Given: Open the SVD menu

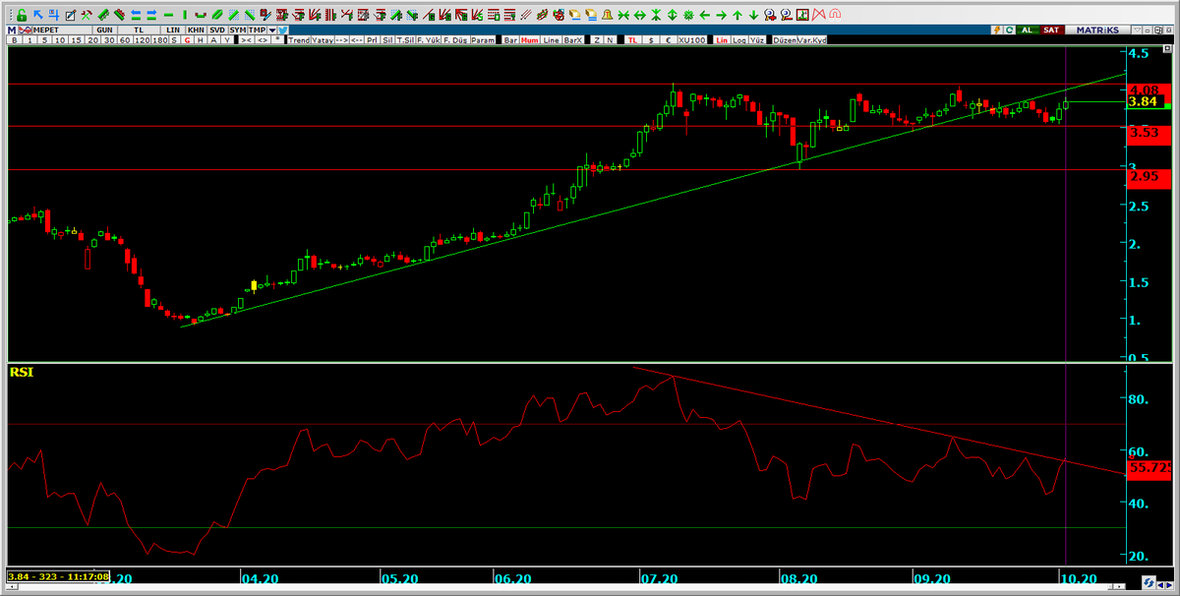Looking at the screenshot, I should pyautogui.click(x=217, y=30).
